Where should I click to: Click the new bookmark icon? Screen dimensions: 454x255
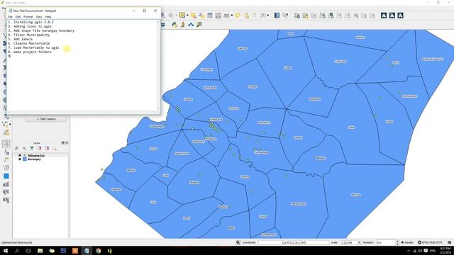click(x=246, y=16)
